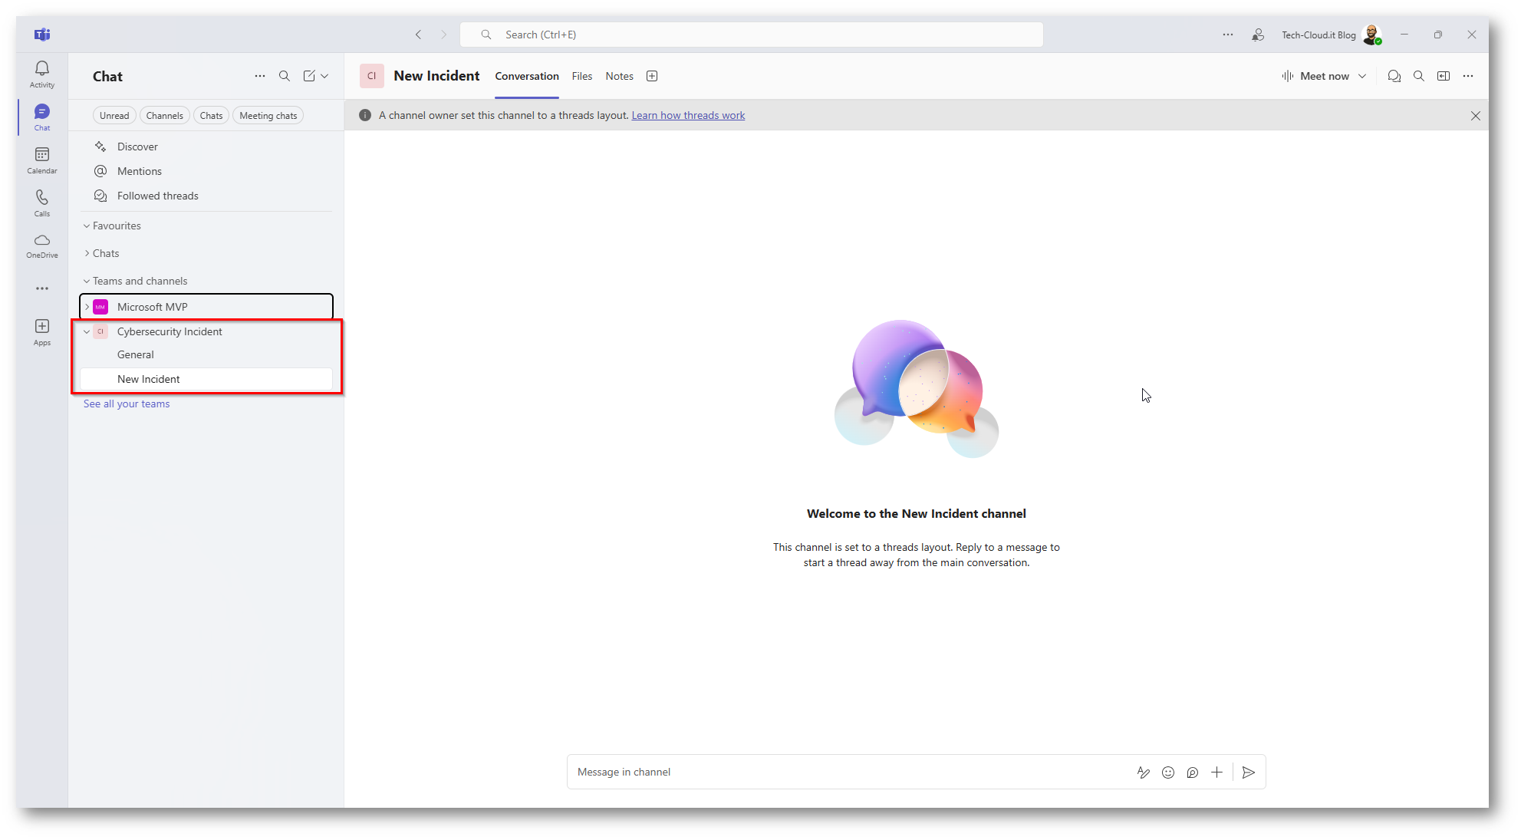
Task: Toggle the Unread filter chip
Action: point(114,116)
